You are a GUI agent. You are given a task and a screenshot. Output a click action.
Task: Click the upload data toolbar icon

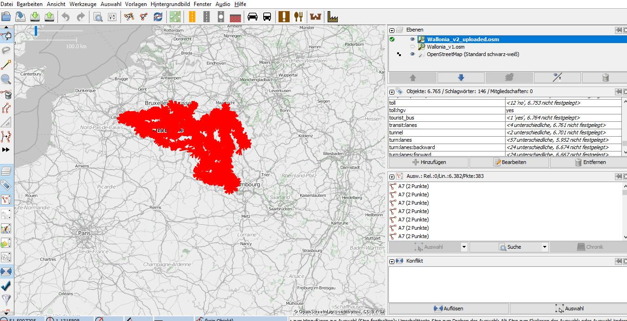[x=50, y=17]
